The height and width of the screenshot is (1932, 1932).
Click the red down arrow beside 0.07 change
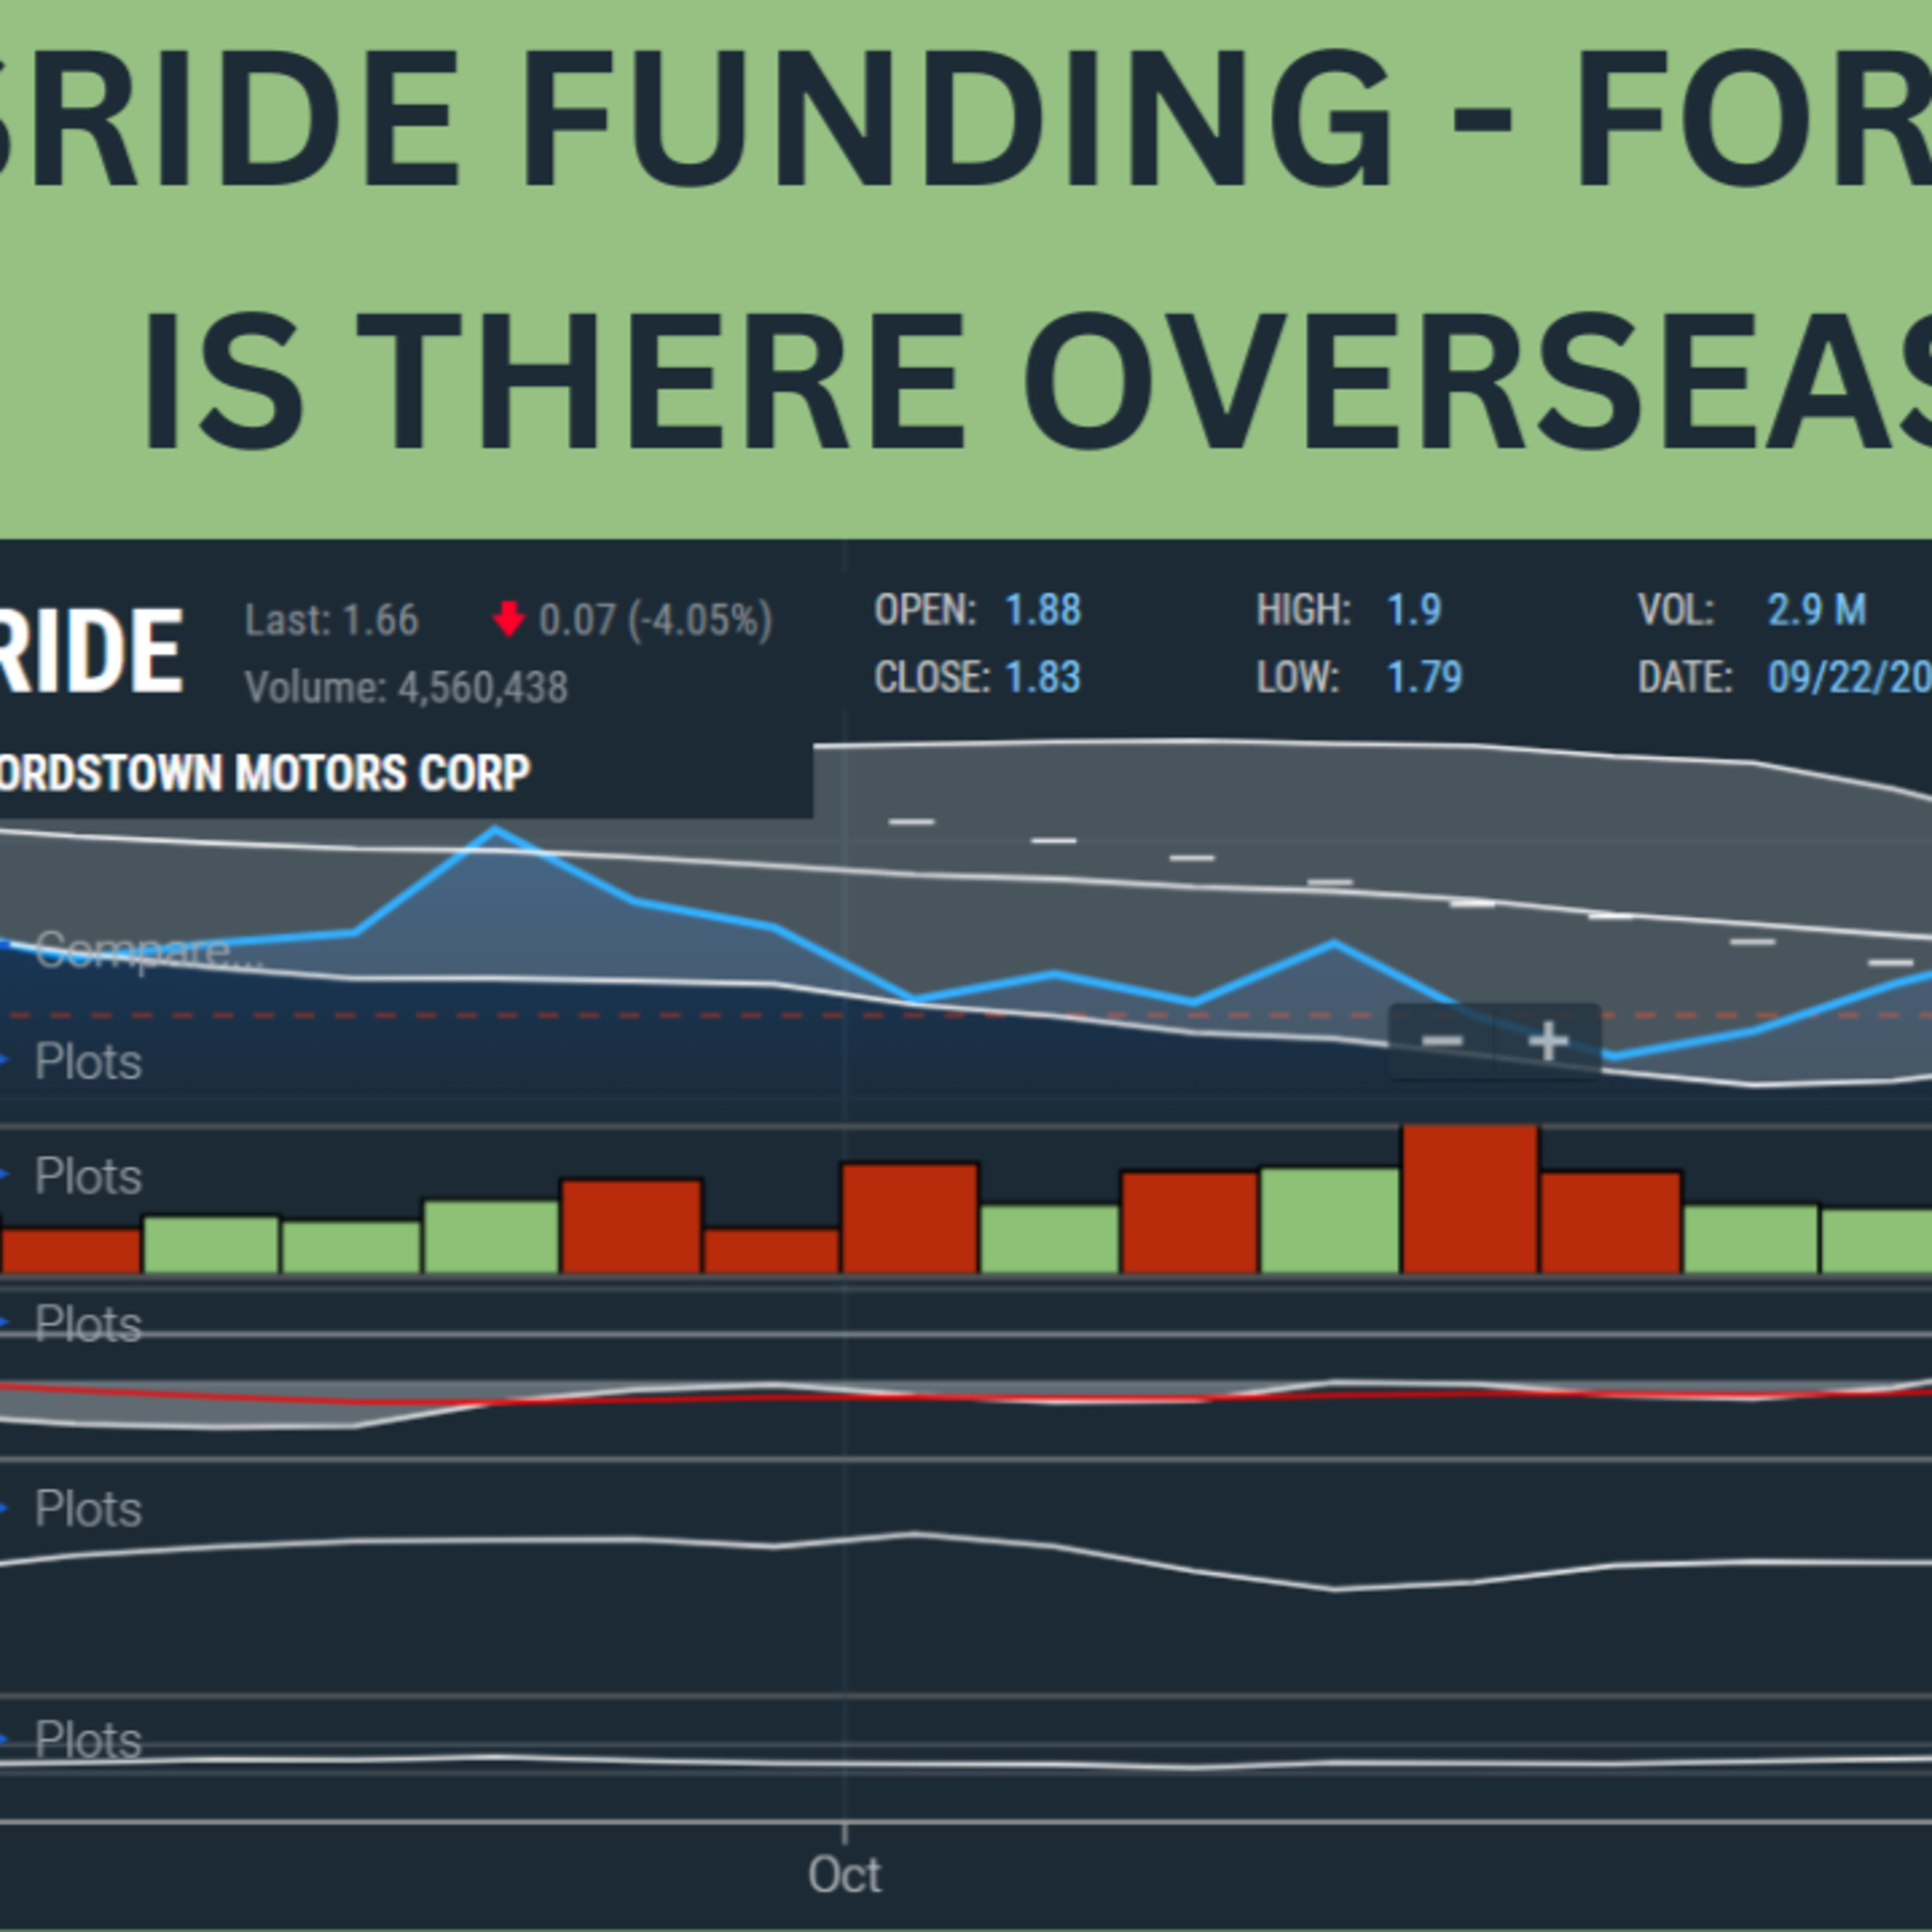(x=509, y=619)
